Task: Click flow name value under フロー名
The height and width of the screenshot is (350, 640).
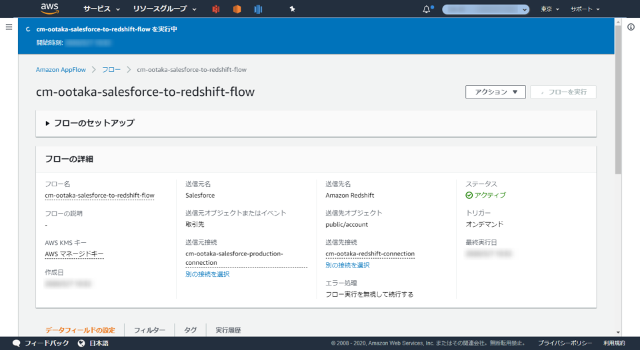Action: 99,196
